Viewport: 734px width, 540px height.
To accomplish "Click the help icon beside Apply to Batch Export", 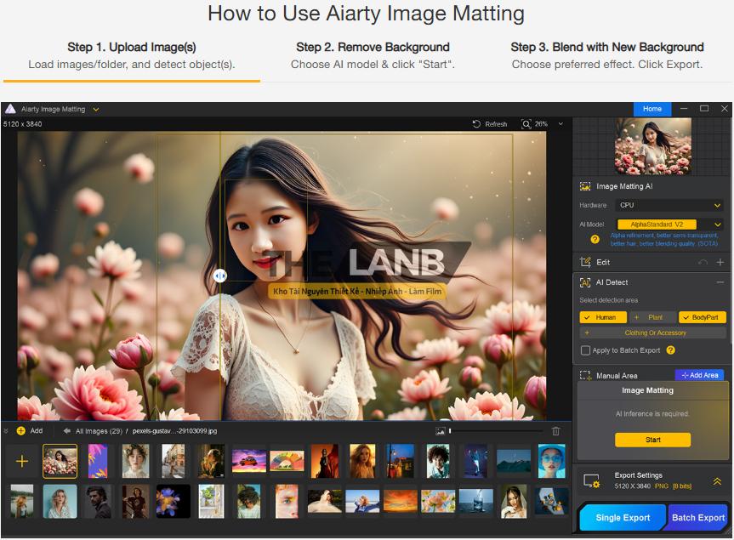I will pyautogui.click(x=670, y=350).
